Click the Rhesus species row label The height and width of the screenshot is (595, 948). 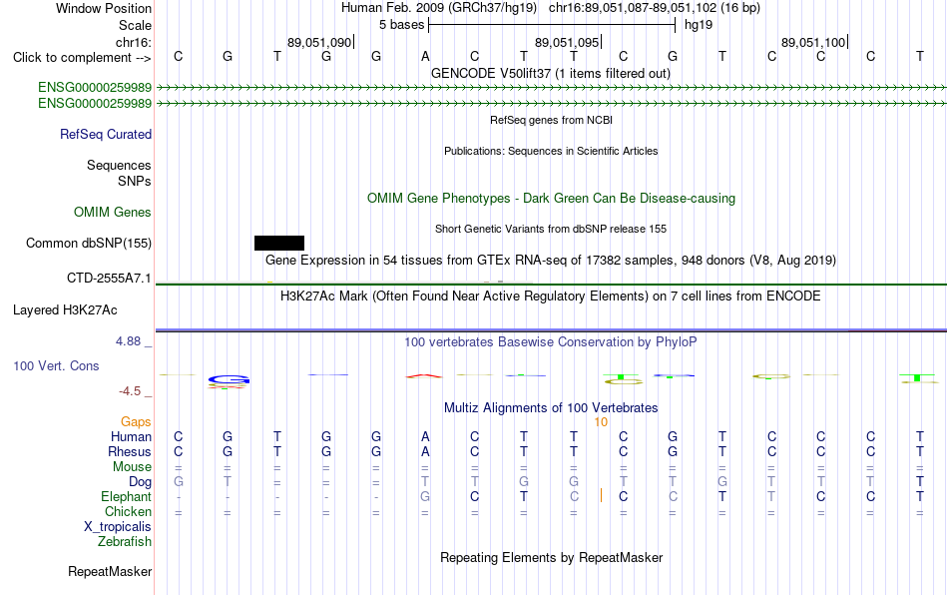pyautogui.click(x=130, y=451)
